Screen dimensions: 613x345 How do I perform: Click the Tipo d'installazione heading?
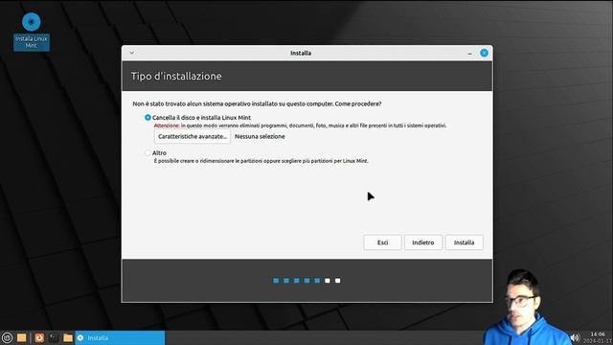point(176,76)
